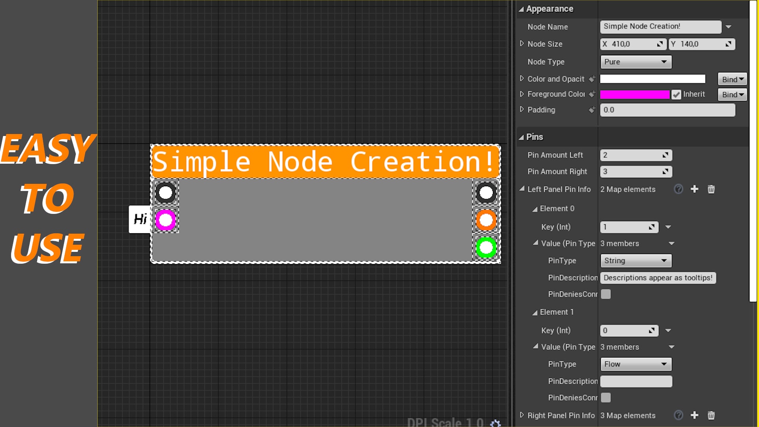Add element to Left Panel Pin Info map
The image size is (759, 427).
(695, 189)
